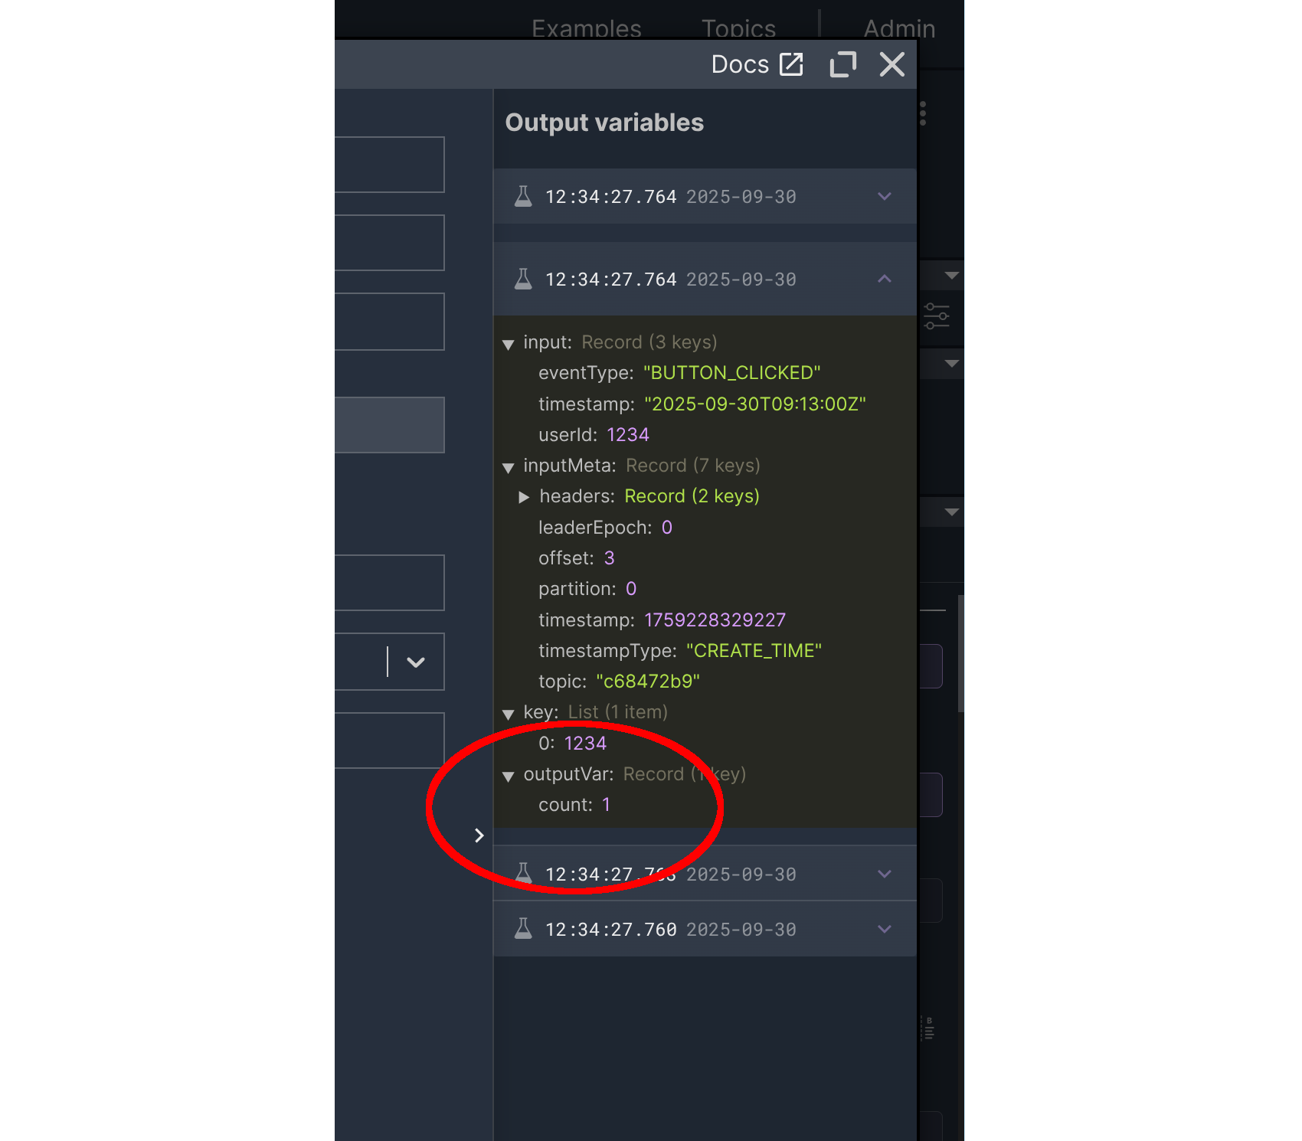The width and height of the screenshot is (1302, 1141).
Task: Expand the collapsed 12:34:27.764 entry at the top
Action: click(884, 197)
